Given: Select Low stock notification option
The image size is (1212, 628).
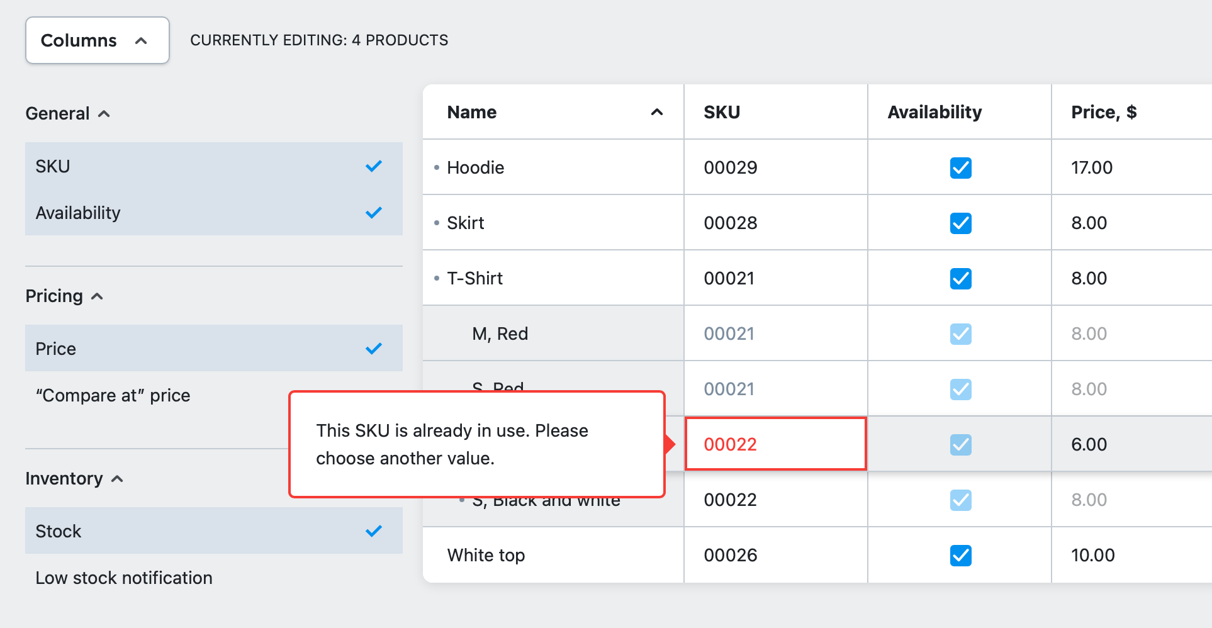Looking at the screenshot, I should point(124,578).
